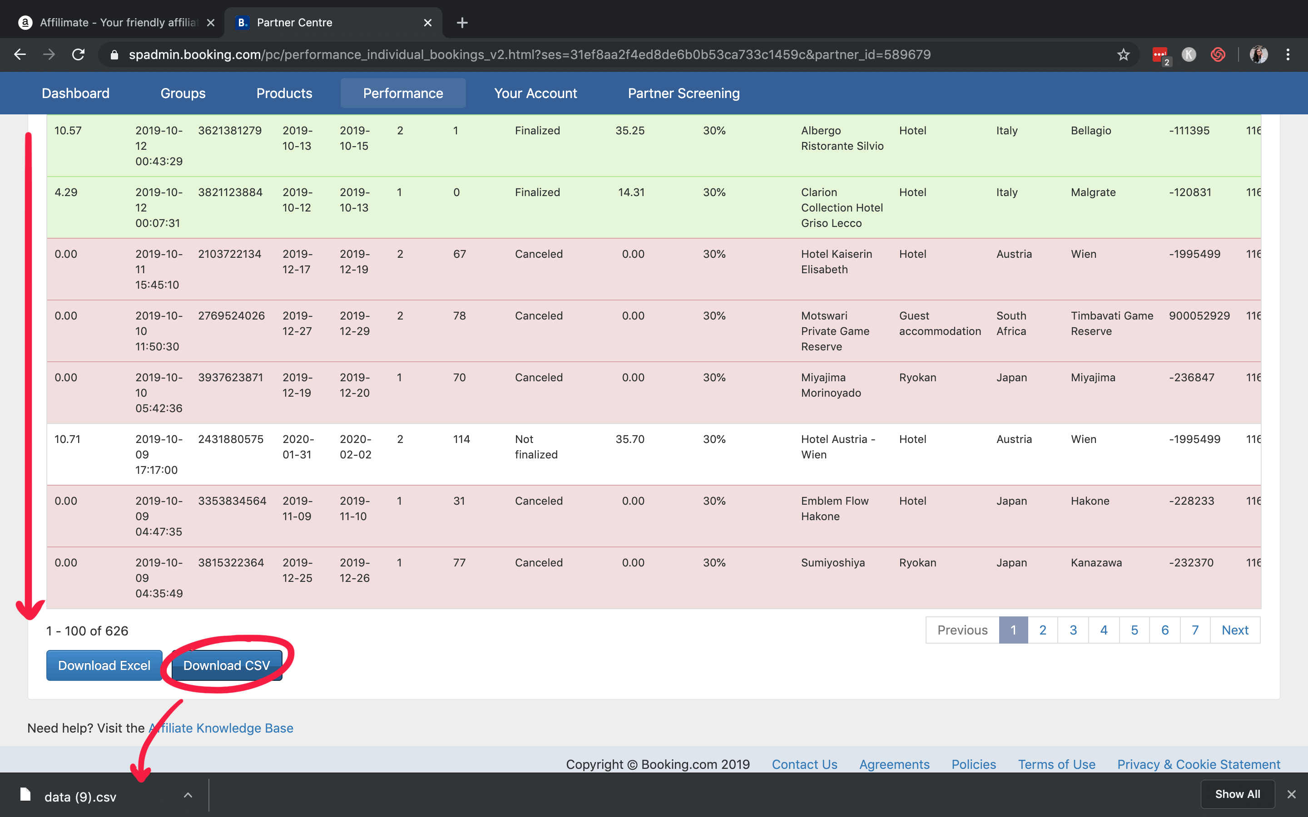Click booking number 3621381279
This screenshot has width=1308, height=817.
pyautogui.click(x=230, y=130)
